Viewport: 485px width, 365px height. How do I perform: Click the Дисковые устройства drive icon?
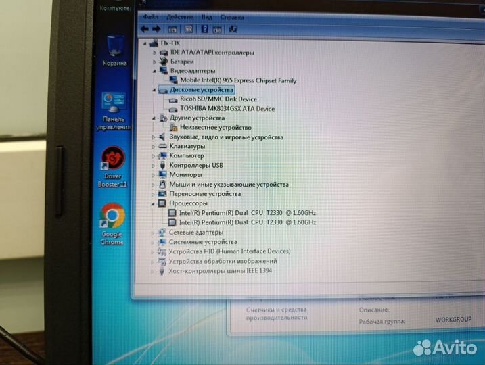(x=163, y=91)
